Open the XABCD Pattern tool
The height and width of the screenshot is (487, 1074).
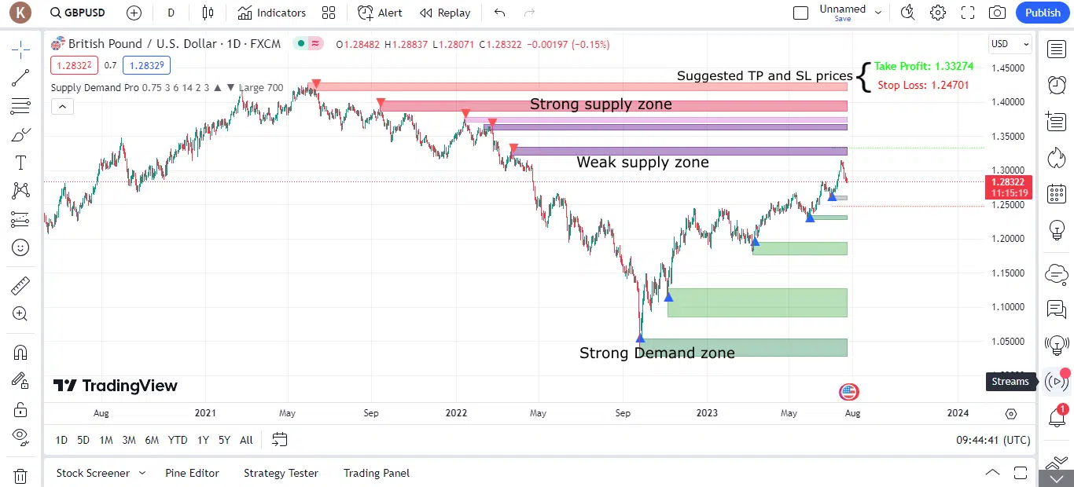pos(21,190)
